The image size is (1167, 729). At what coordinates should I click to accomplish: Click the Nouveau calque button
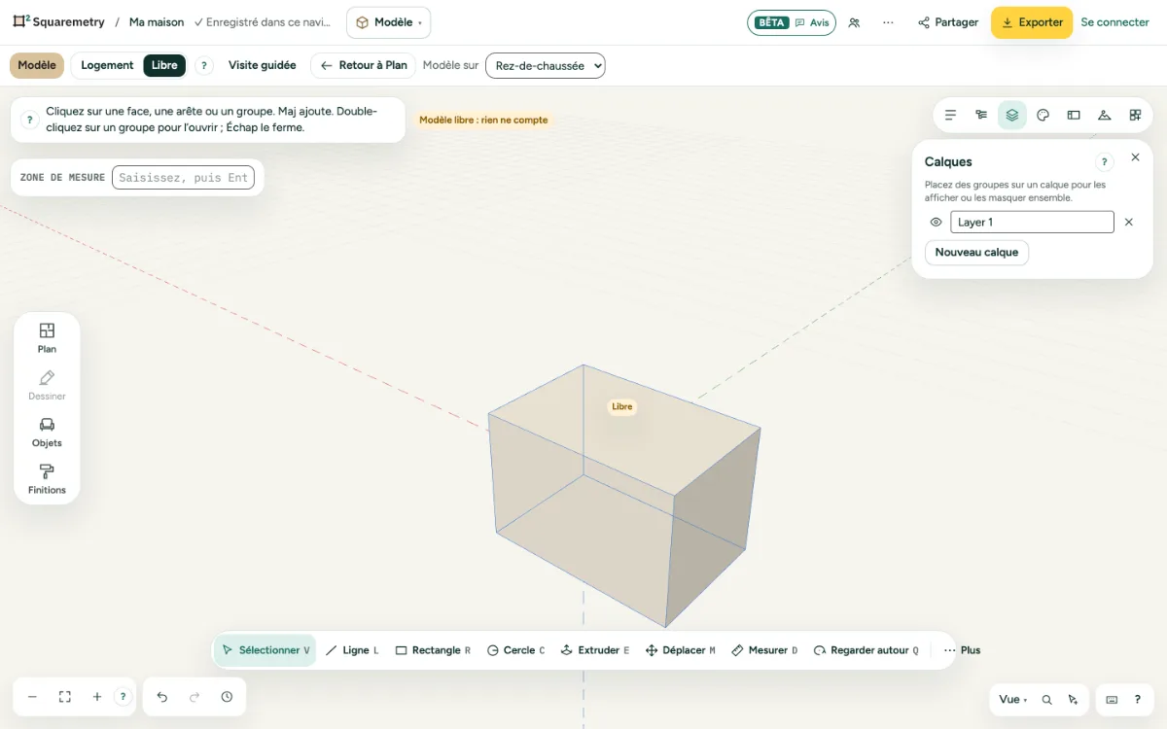coord(976,252)
